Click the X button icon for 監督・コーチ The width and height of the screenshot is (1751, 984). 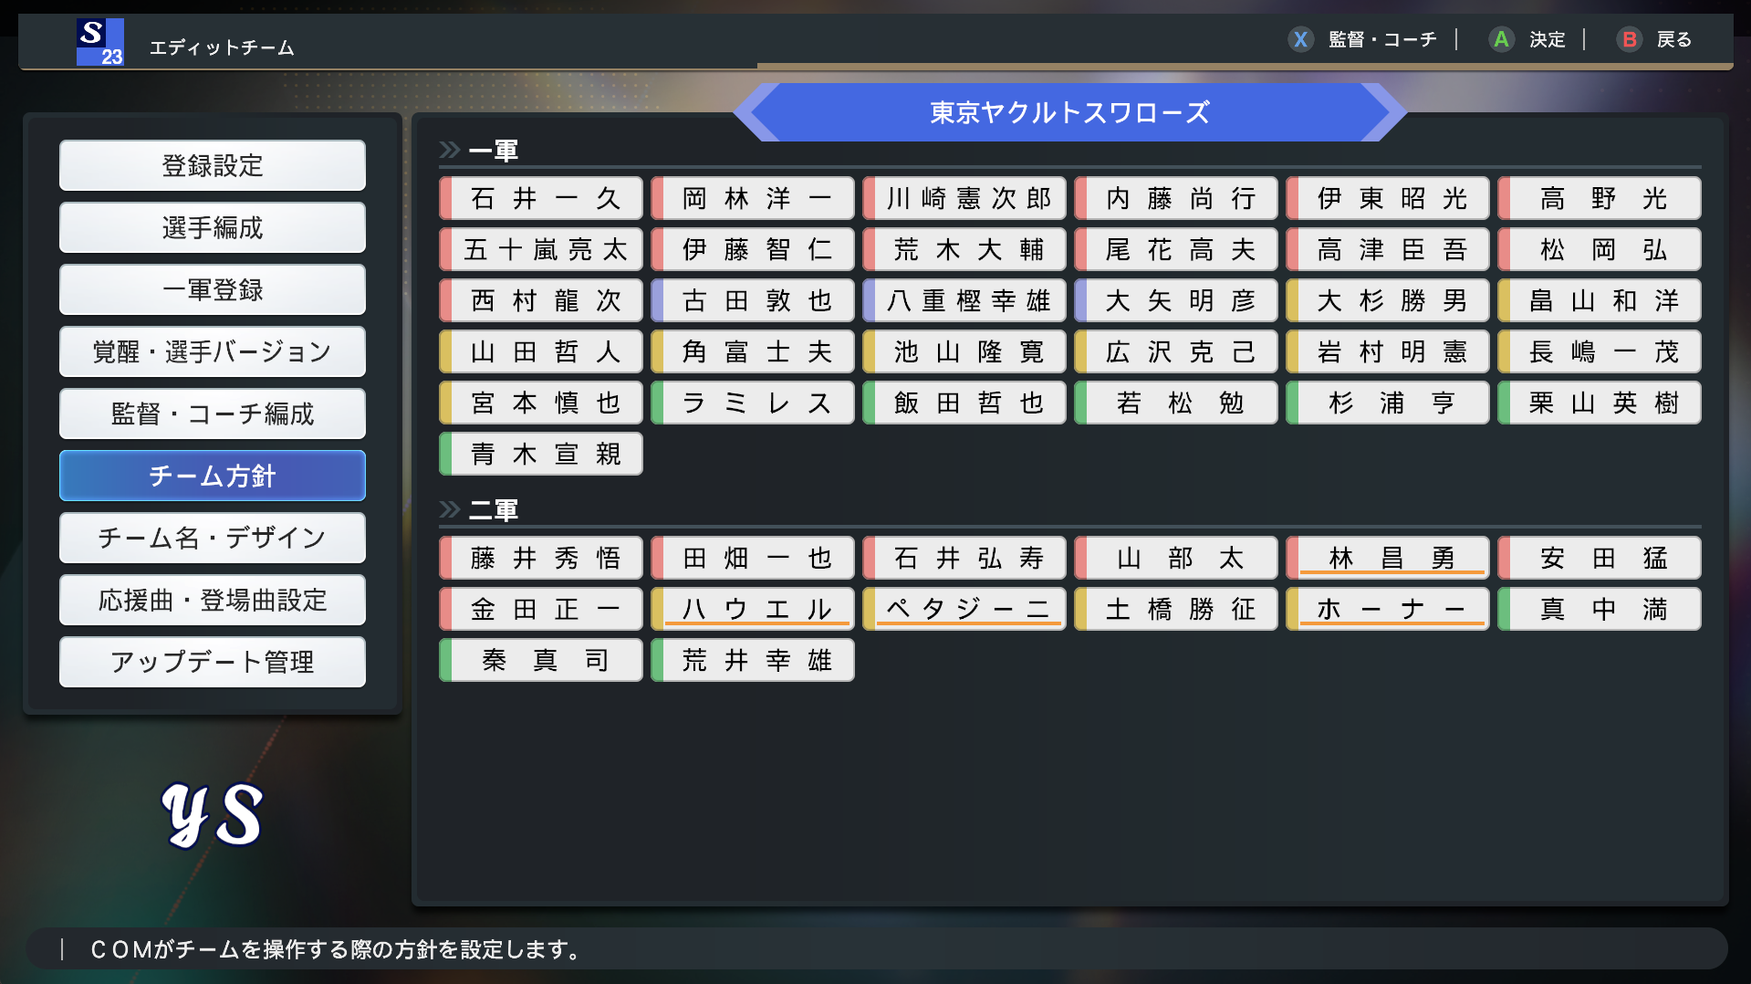(x=1300, y=39)
